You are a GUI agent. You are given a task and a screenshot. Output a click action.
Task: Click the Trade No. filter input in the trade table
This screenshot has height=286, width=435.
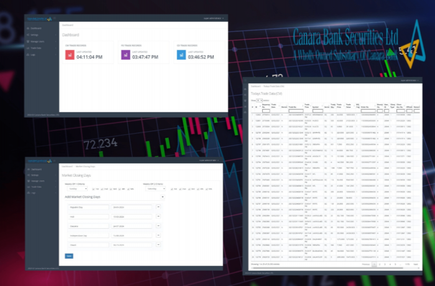click(296, 111)
